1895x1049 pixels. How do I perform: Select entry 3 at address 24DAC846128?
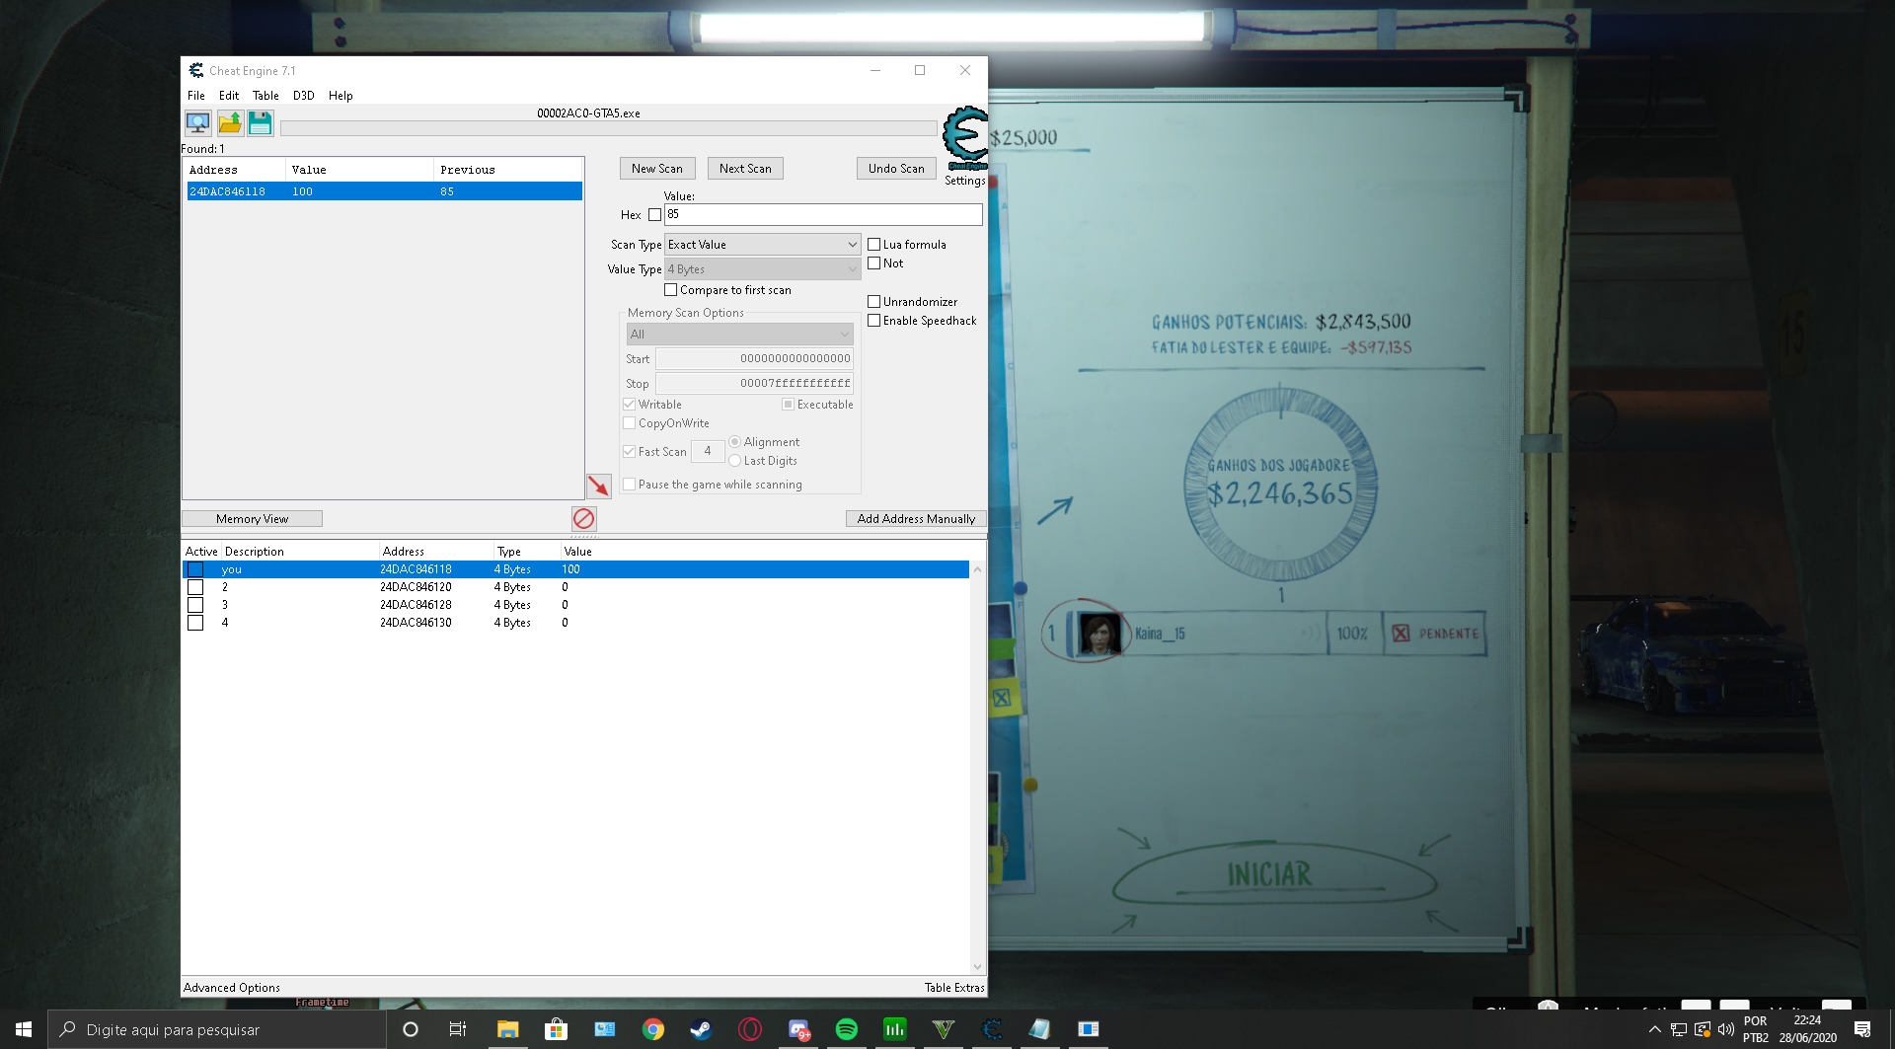[x=576, y=605]
